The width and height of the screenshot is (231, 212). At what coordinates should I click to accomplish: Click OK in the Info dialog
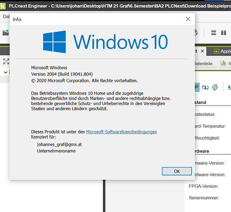177,171
